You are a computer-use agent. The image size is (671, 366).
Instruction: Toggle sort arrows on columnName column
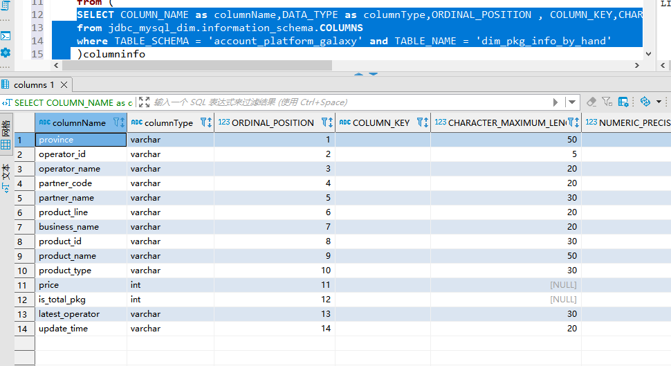click(x=122, y=122)
